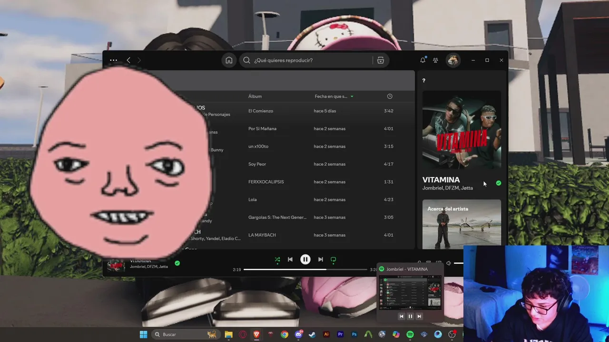Viewport: 609px width, 342px height.
Task: Open the Spotify three-dots main menu
Action: tap(113, 60)
